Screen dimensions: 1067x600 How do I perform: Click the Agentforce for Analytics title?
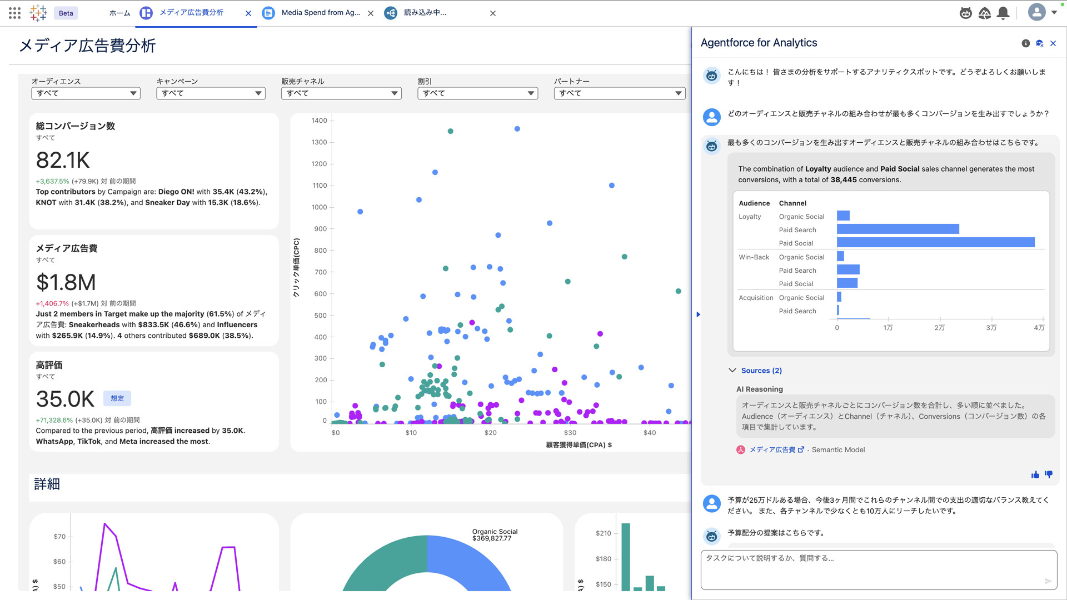click(759, 43)
